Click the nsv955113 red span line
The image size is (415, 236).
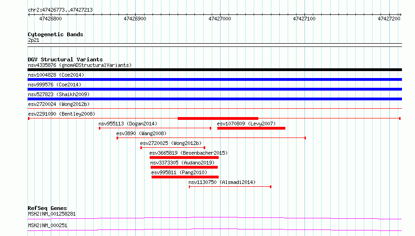click(155, 128)
